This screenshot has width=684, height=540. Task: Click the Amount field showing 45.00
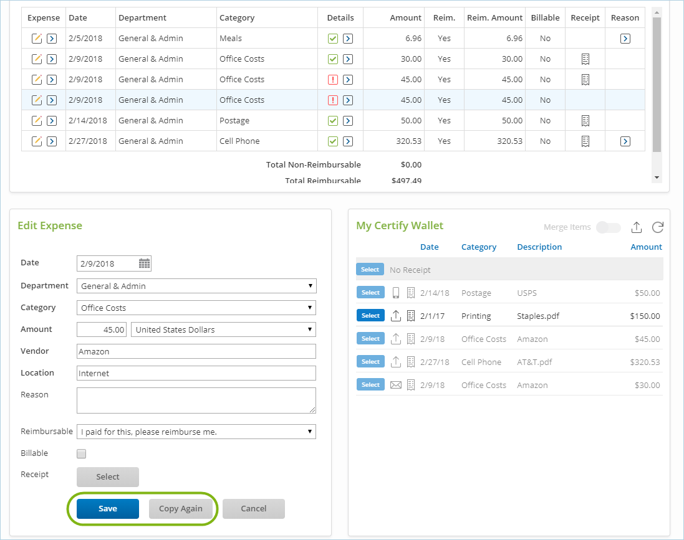coord(102,329)
